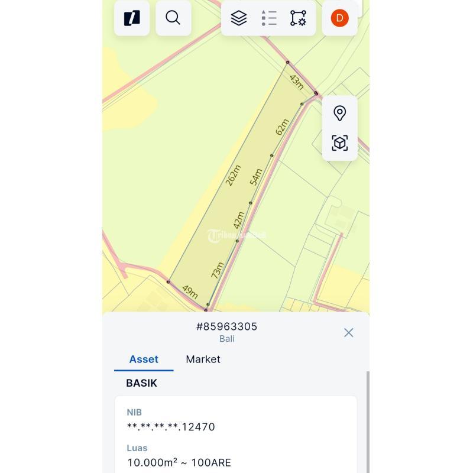Open the polygon measurement settings tool

(298, 18)
